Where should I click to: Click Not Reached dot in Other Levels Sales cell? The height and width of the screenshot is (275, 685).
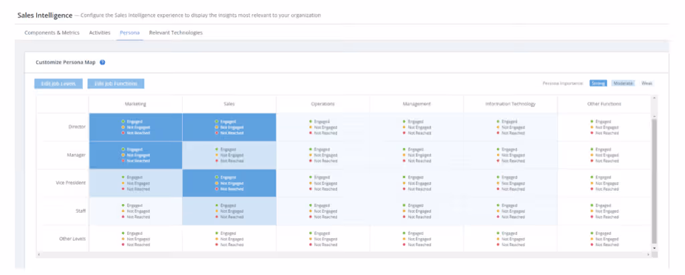tap(217, 245)
